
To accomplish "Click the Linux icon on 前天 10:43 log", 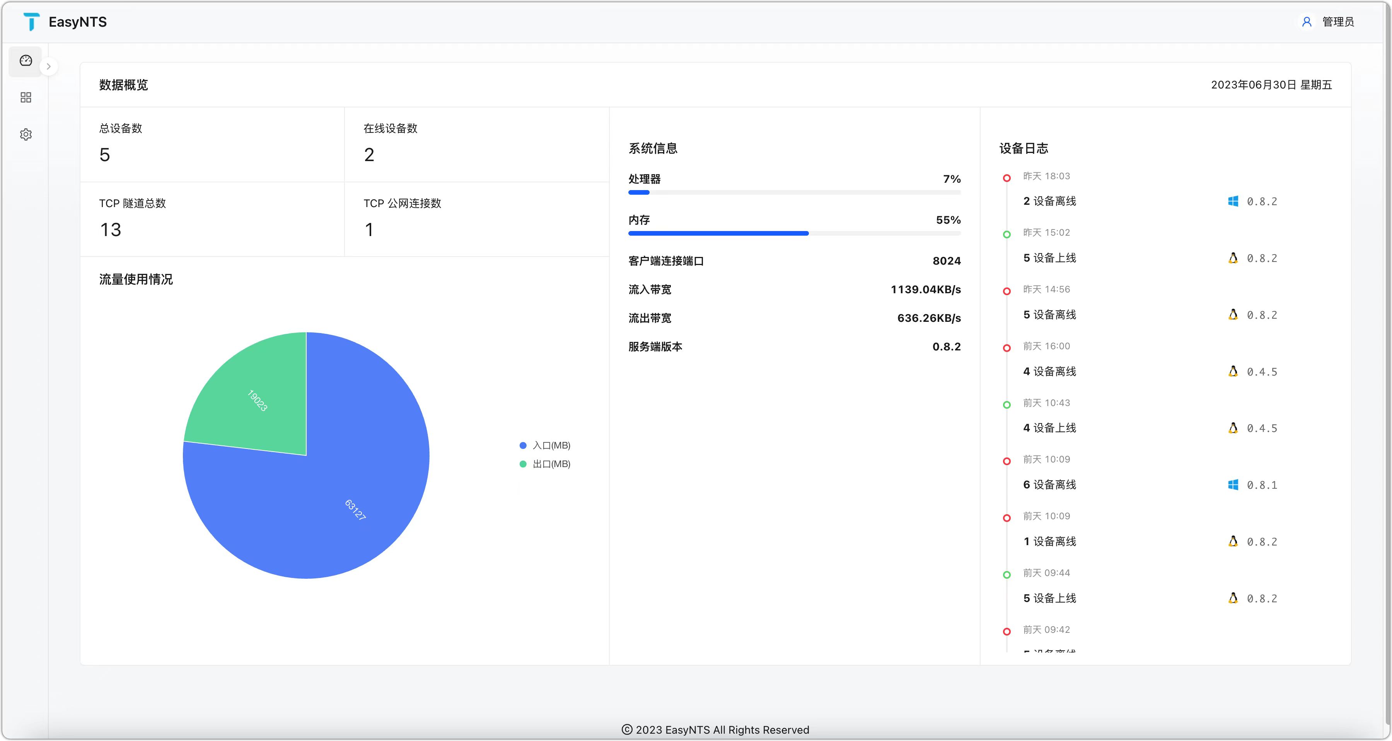I will point(1233,428).
